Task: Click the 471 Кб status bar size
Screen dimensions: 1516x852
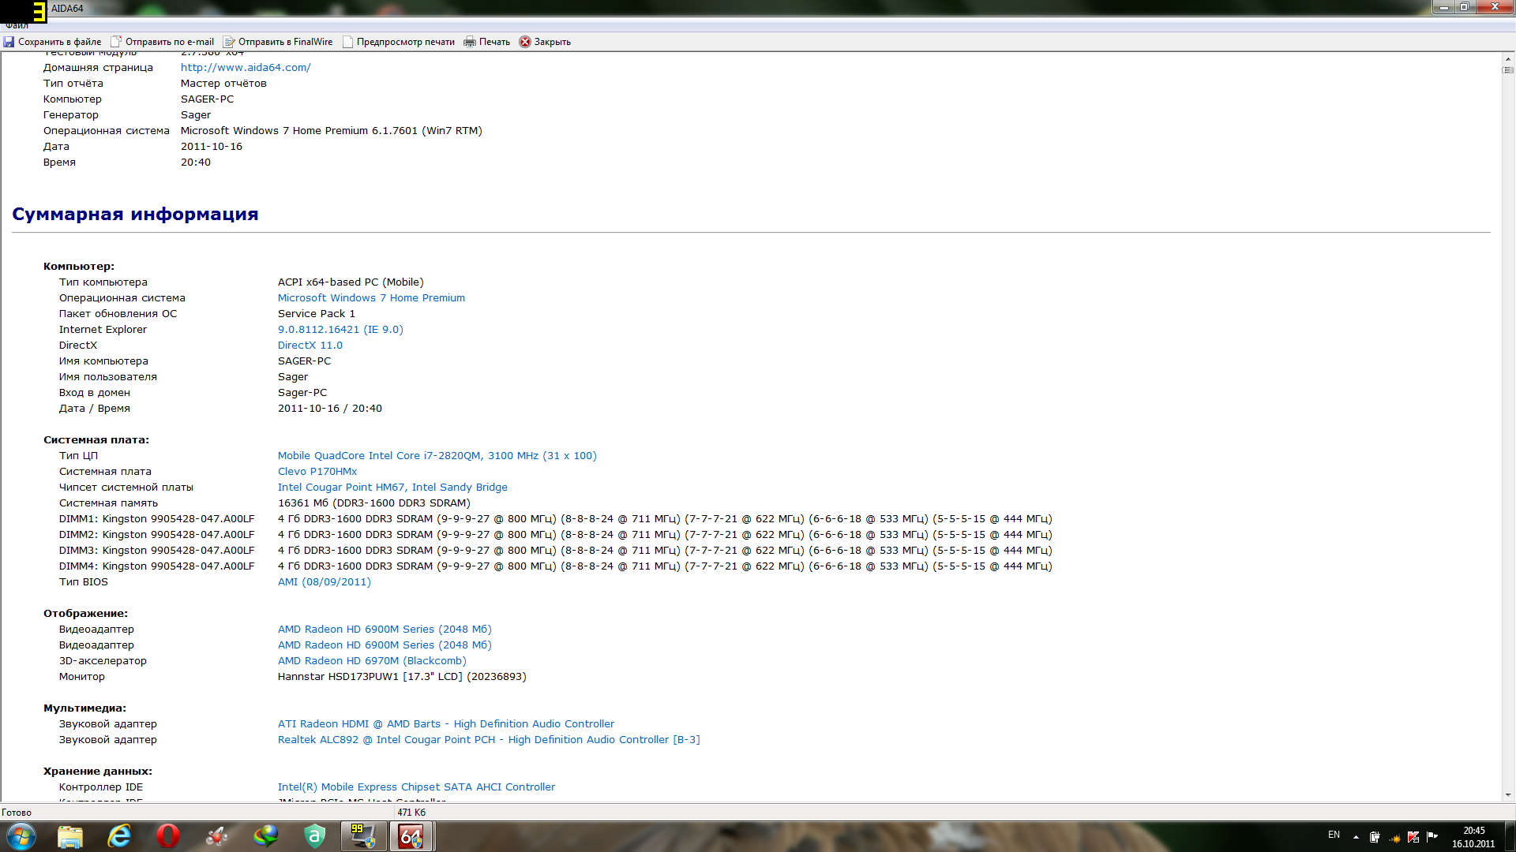Action: (x=411, y=813)
